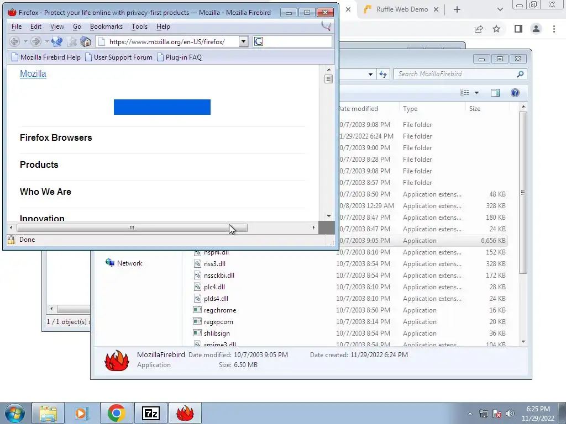Open the User Support Forum bookmark
Image resolution: width=566 pixels, height=424 pixels.
point(119,57)
